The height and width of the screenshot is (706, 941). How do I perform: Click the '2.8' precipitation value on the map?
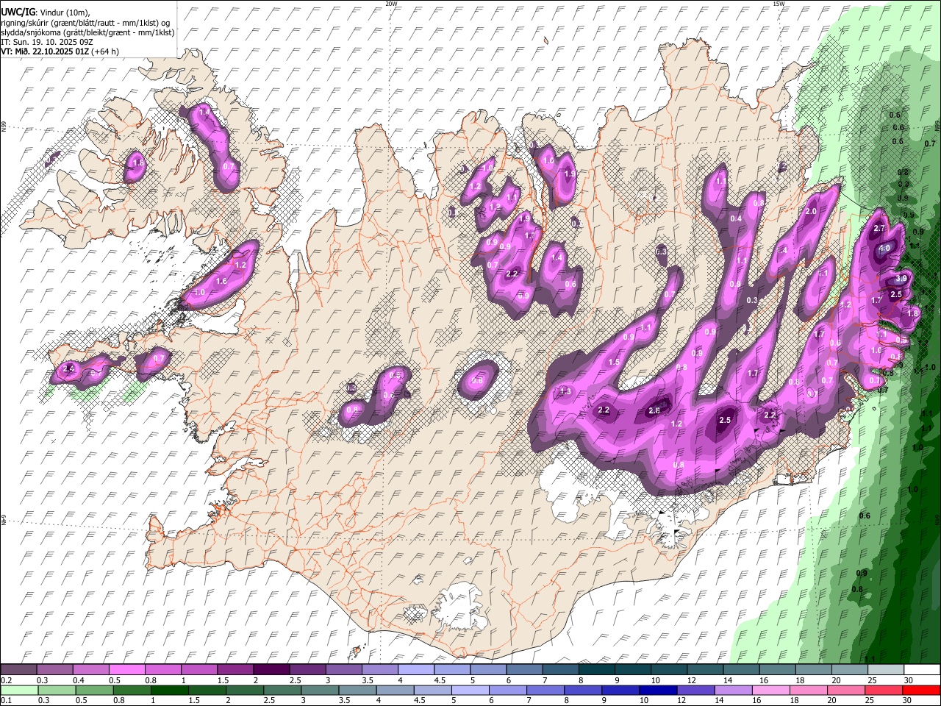[x=654, y=411]
